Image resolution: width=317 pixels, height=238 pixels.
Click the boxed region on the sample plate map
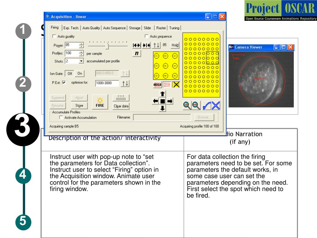click(212, 58)
